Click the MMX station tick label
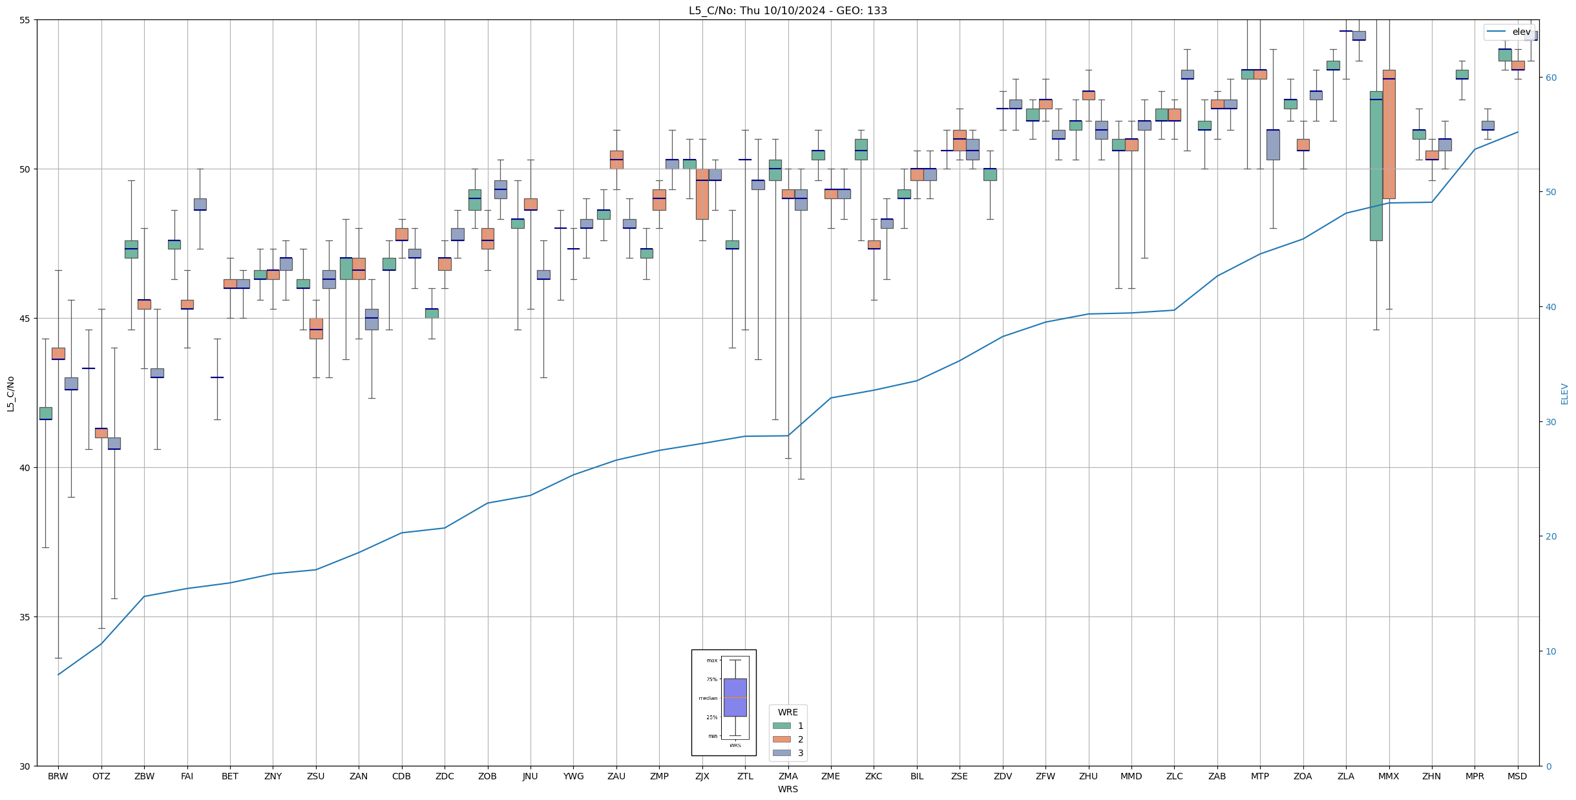This screenshot has height=800, width=1576. click(x=1389, y=776)
